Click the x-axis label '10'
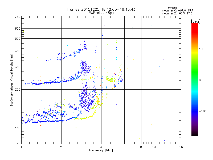The height and width of the screenshot is (160, 213). click(x=154, y=147)
